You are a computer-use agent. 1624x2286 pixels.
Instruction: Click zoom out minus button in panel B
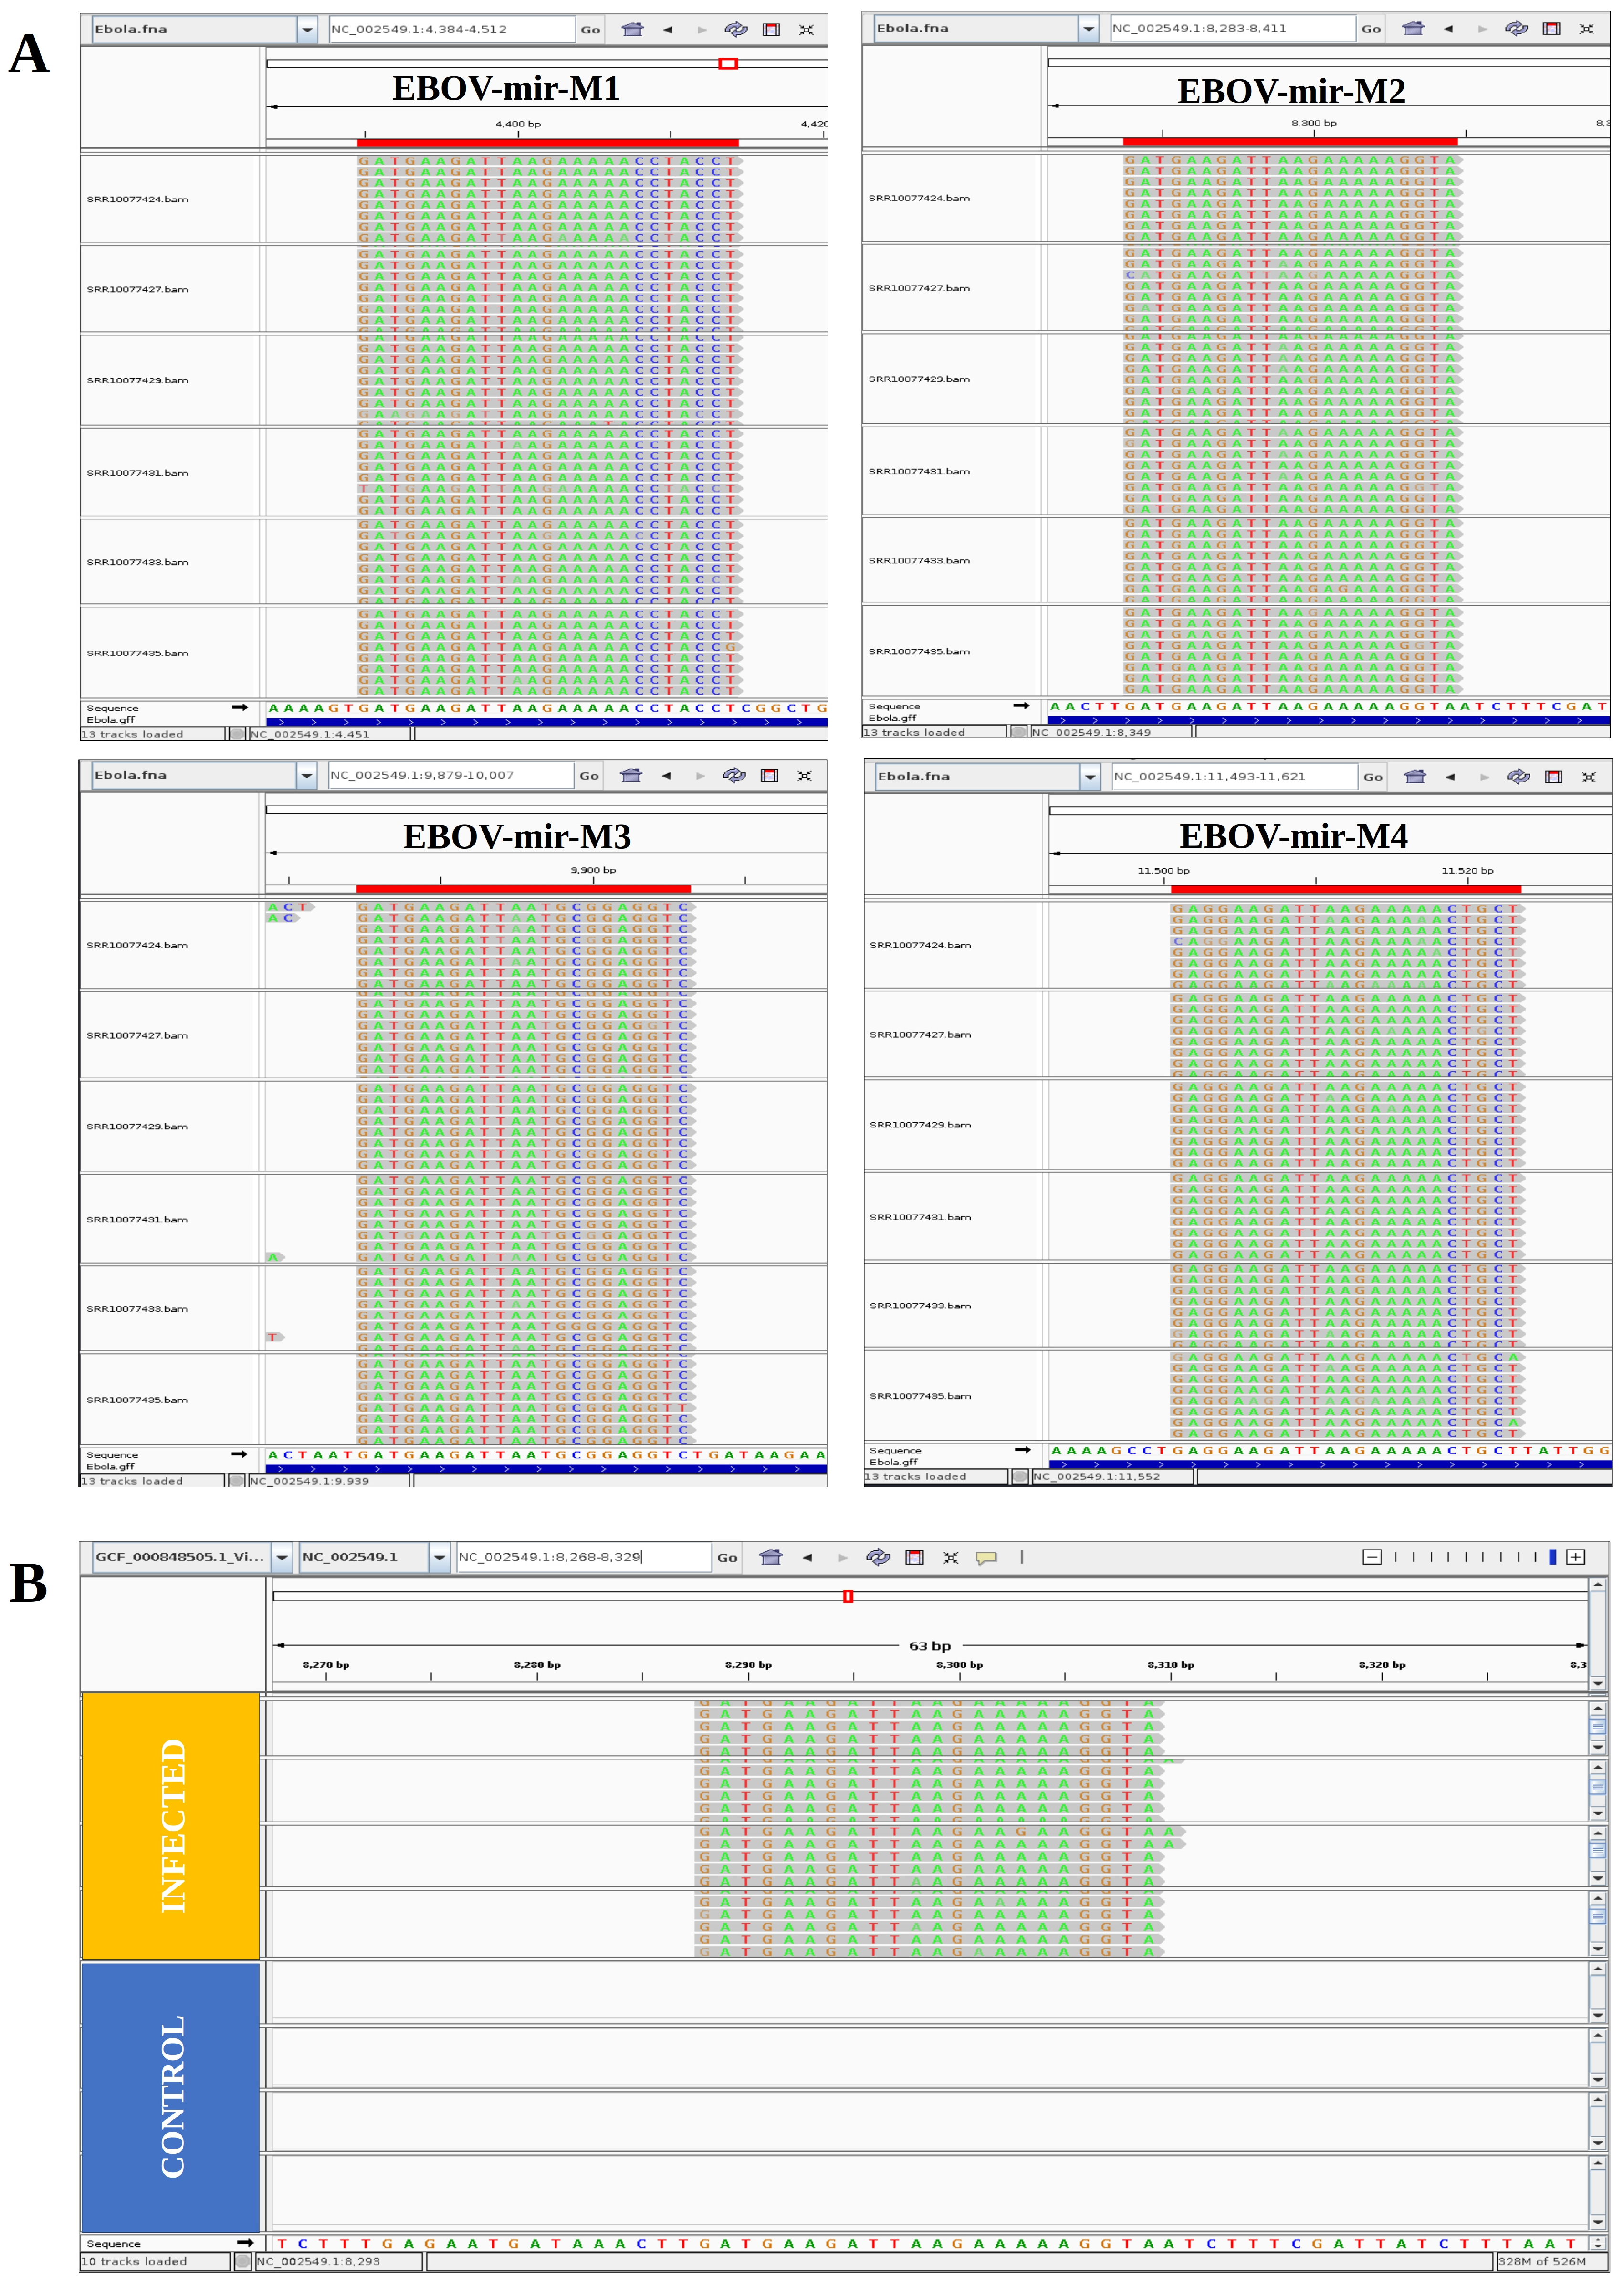[x=1372, y=1557]
